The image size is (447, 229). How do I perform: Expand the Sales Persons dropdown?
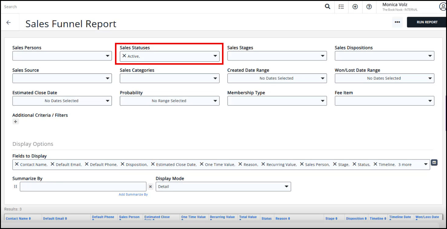coord(62,56)
